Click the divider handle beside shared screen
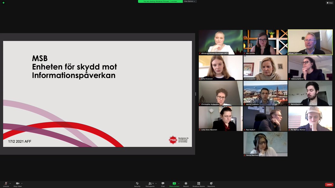335x188 pixels. [196, 94]
